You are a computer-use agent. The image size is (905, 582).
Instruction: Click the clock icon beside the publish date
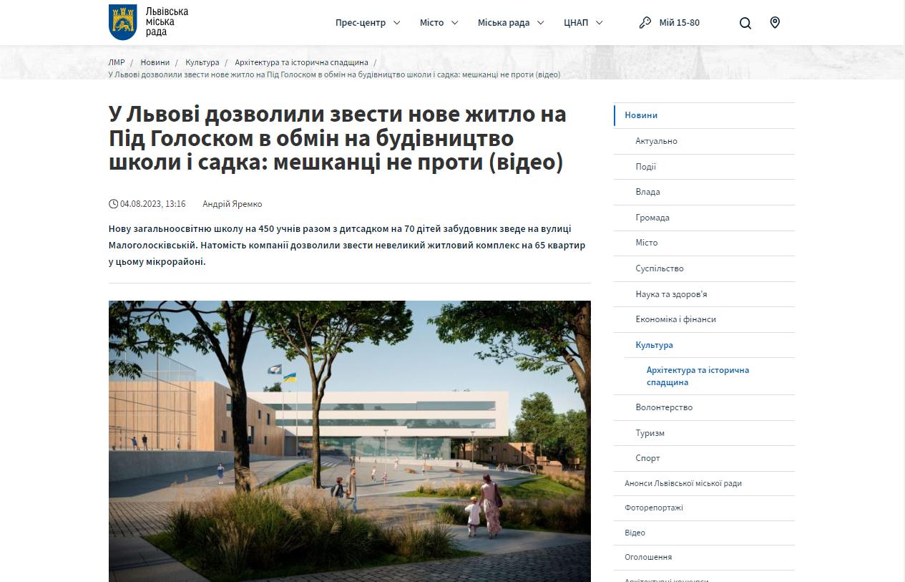pos(113,204)
